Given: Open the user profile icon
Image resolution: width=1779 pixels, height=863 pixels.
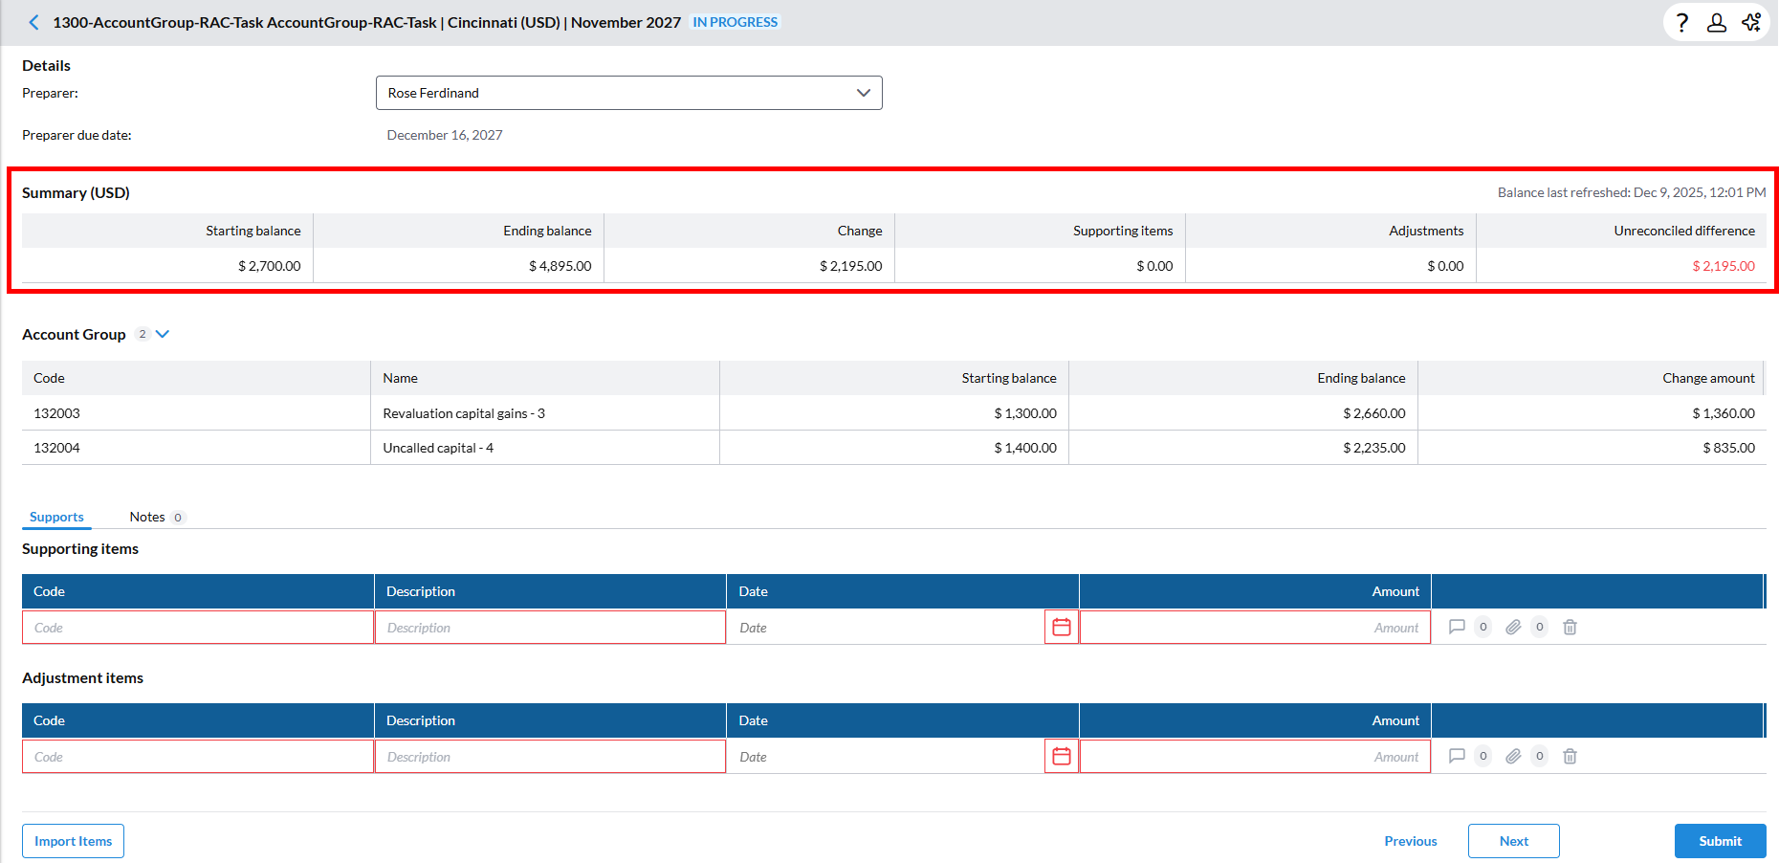Looking at the screenshot, I should [x=1717, y=22].
